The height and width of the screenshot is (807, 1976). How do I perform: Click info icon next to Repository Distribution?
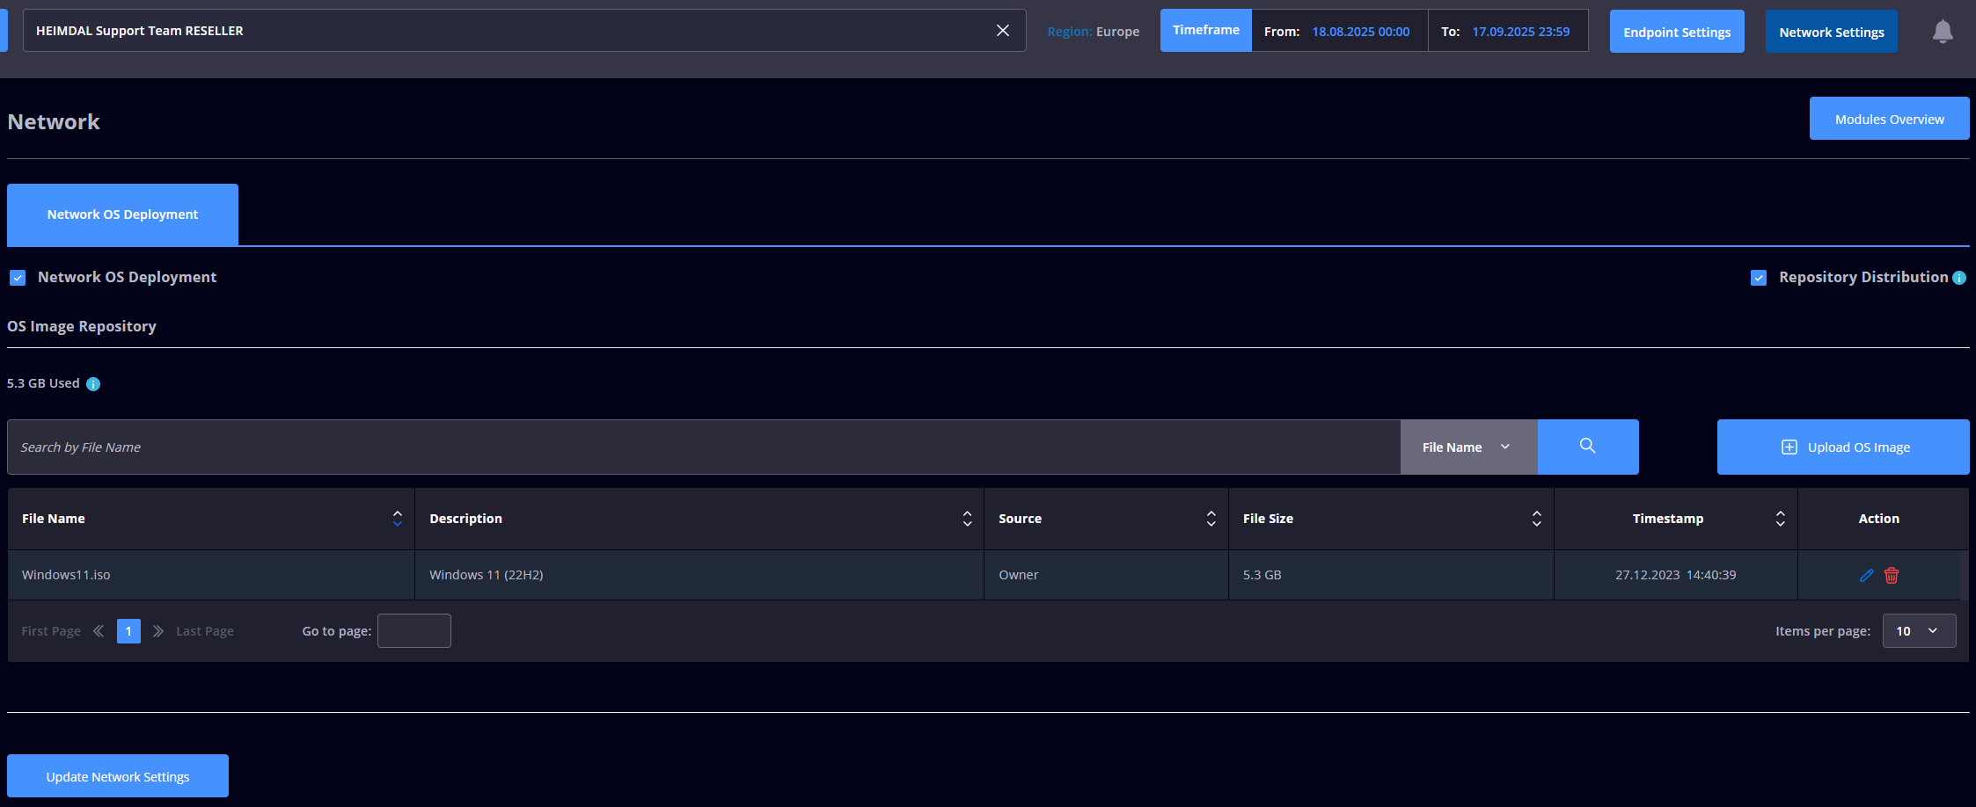(x=1959, y=278)
